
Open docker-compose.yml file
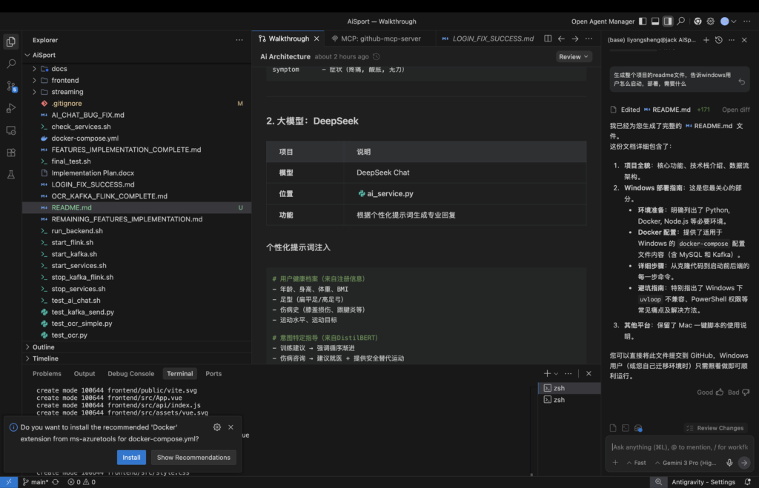(x=85, y=138)
